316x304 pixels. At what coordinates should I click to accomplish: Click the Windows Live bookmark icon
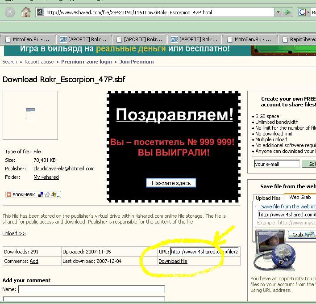click(54, 194)
